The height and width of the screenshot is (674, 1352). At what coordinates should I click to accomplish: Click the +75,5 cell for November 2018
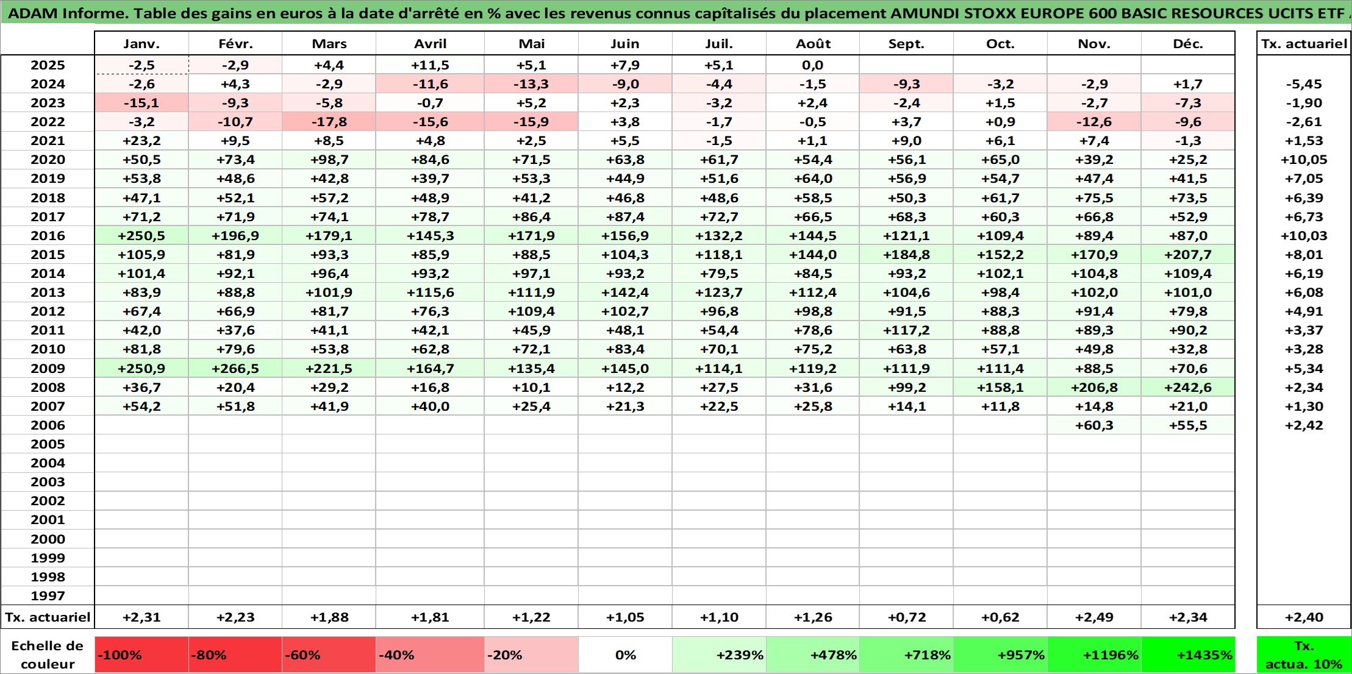tap(1094, 198)
